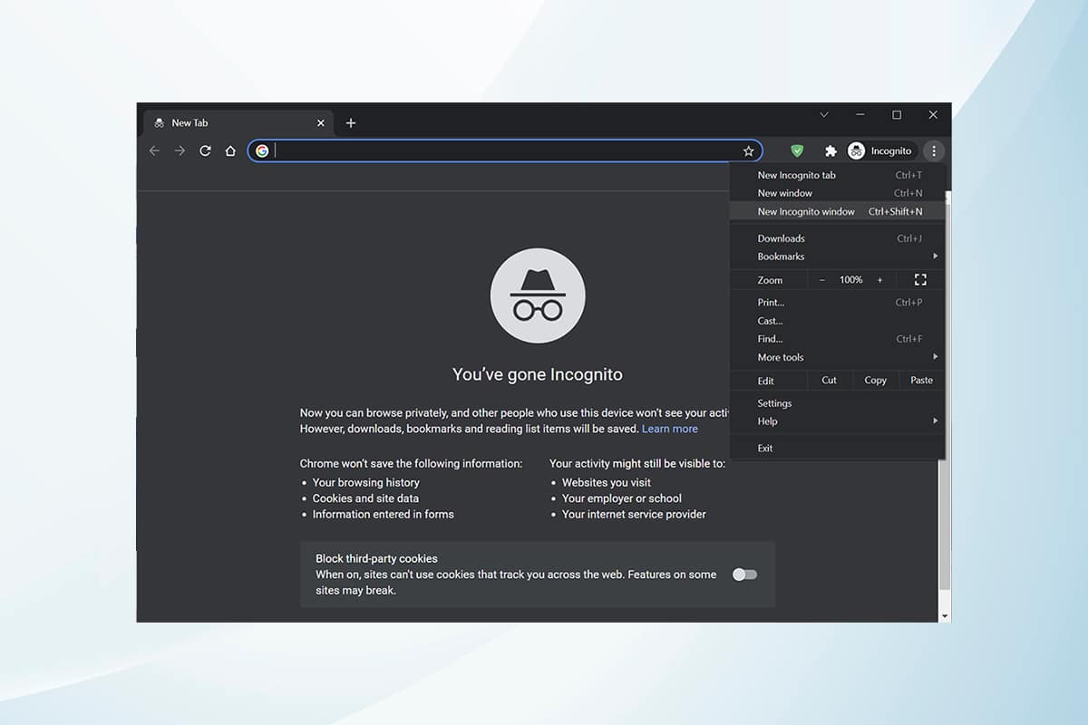Reload the page with the refresh icon
The width and height of the screenshot is (1088, 725).
tap(205, 150)
